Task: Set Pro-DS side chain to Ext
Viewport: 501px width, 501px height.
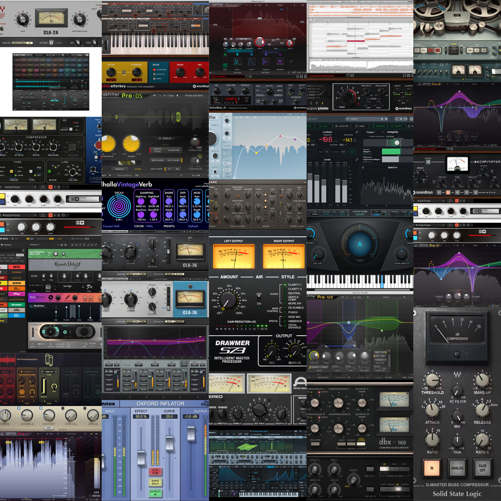Action: coord(177,169)
